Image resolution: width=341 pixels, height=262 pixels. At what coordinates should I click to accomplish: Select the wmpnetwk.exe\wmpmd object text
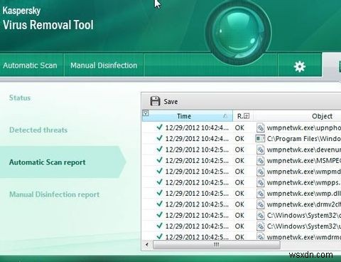304,172
